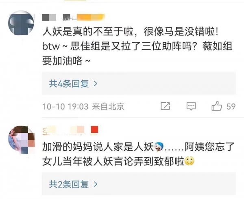
Task: Tap the chevron after 共4条回复
Action: [x=96, y=84]
